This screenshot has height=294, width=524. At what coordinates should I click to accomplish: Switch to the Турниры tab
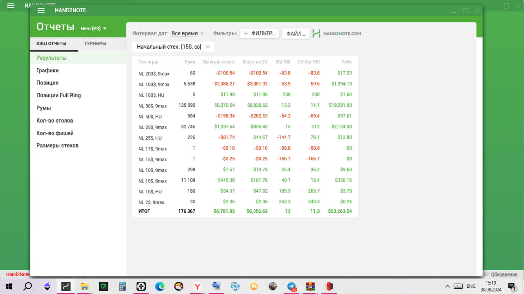click(95, 44)
